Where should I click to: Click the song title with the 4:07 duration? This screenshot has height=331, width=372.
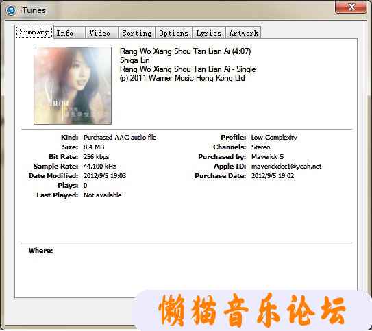pyautogui.click(x=185, y=51)
